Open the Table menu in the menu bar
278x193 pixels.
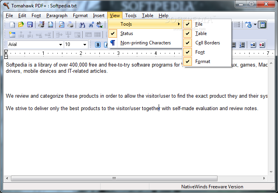pos(147,16)
